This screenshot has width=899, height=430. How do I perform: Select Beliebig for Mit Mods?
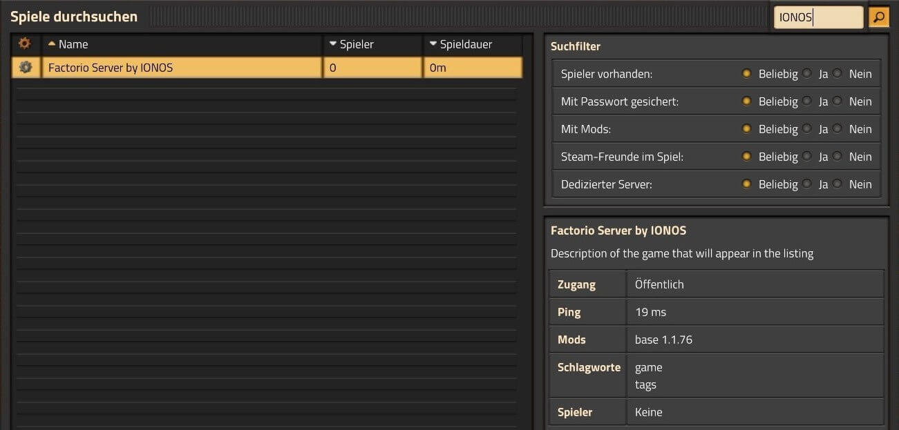click(746, 129)
